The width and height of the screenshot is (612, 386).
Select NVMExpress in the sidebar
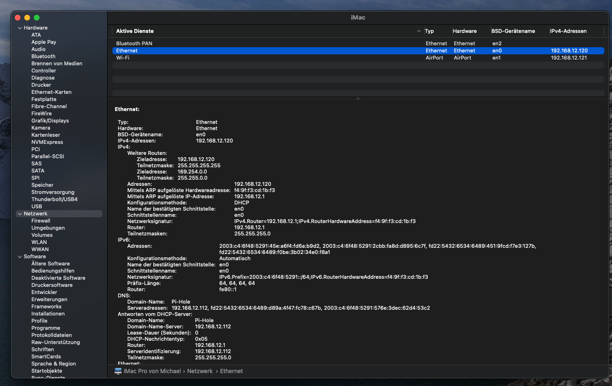[47, 142]
